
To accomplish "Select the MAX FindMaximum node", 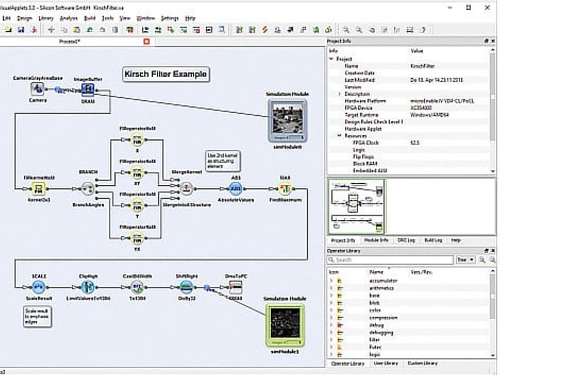I will (285, 189).
